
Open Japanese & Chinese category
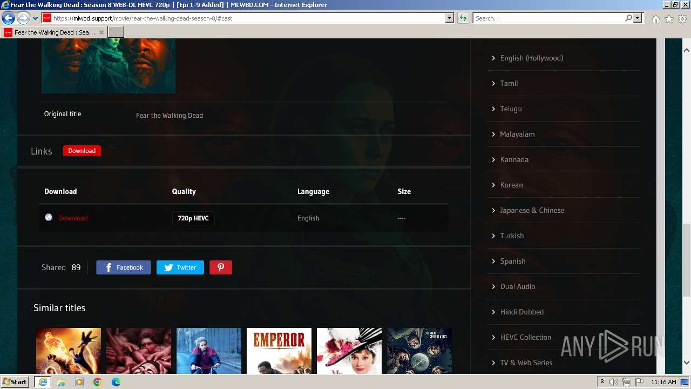[x=532, y=210]
